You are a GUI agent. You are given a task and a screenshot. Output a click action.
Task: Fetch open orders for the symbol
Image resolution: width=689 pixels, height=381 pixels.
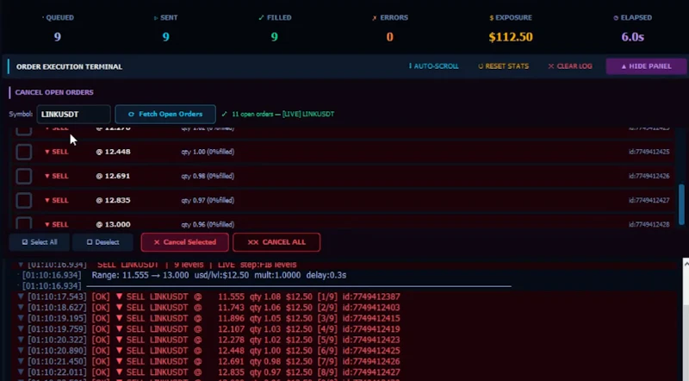click(165, 115)
